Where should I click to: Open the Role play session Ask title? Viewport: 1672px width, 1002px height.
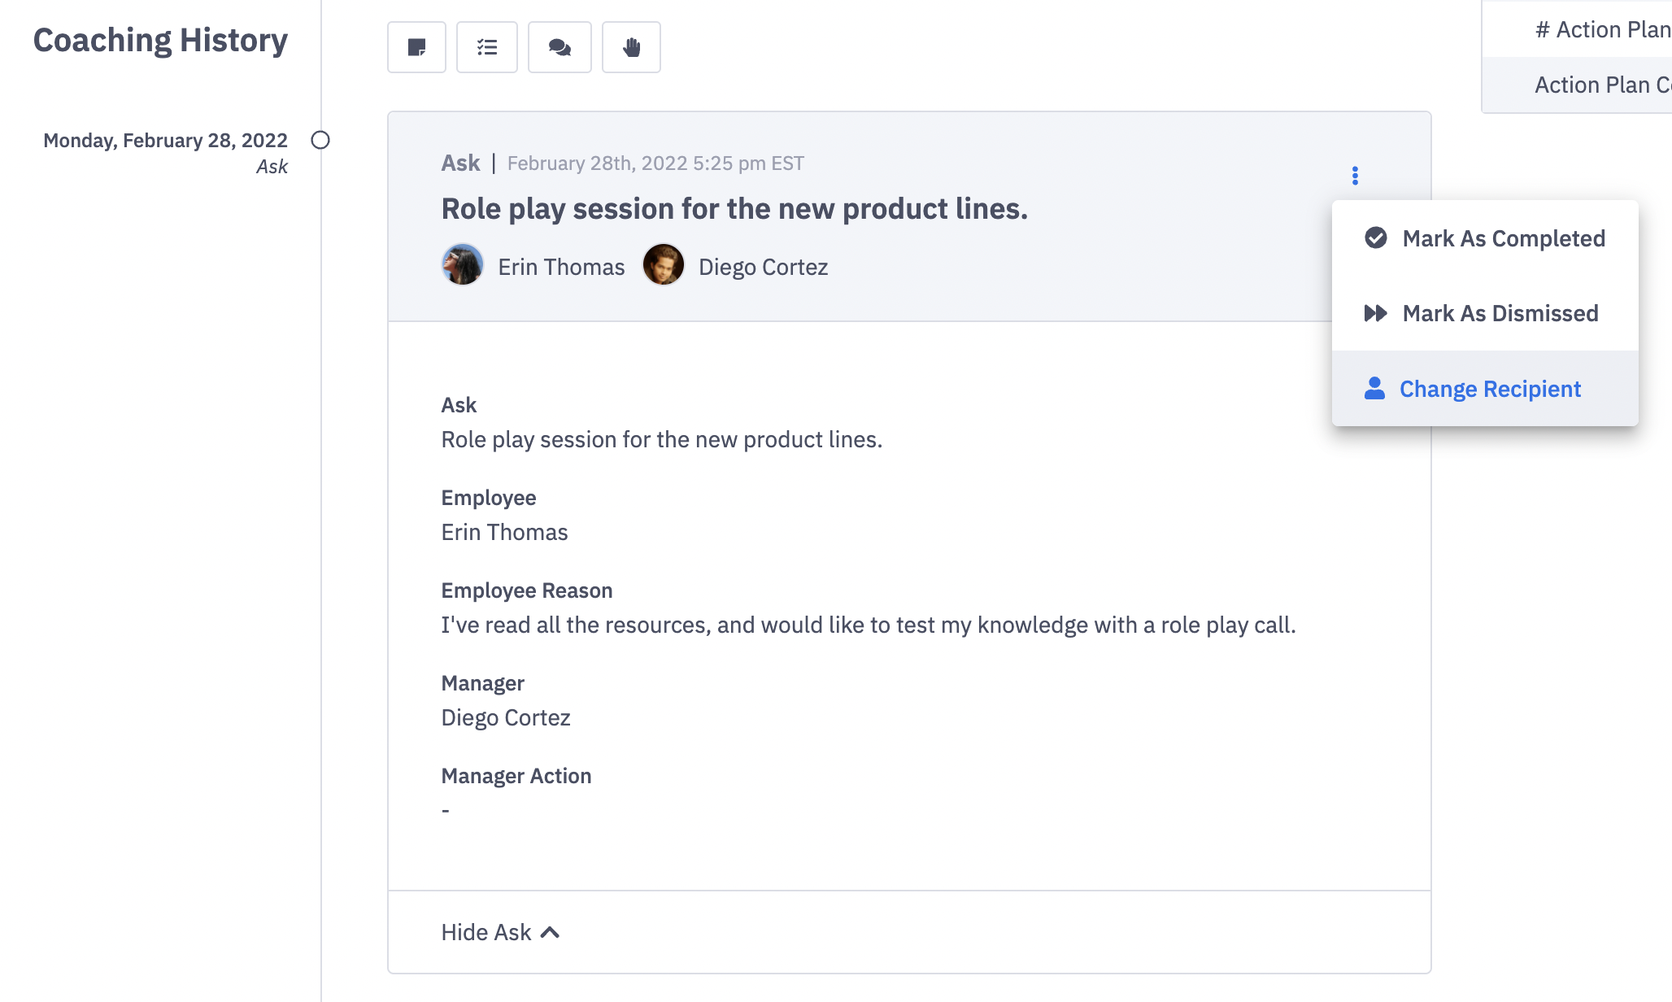(x=734, y=209)
